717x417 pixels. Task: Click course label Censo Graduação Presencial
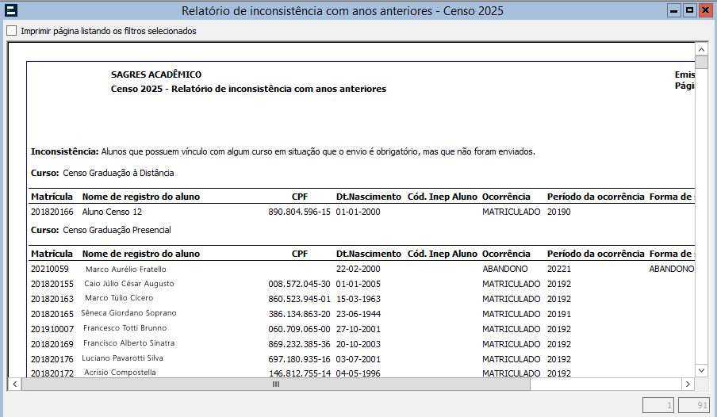click(117, 230)
